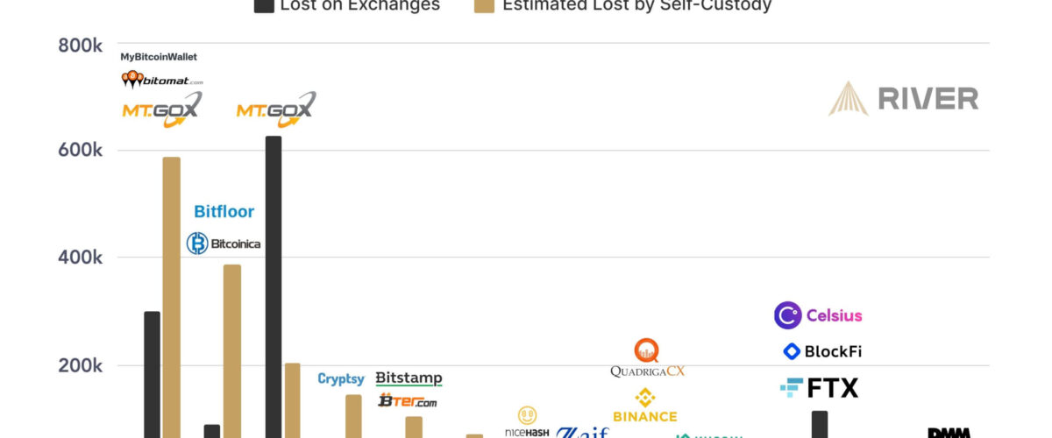Image resolution: width=1052 pixels, height=438 pixels.
Task: Click the QuadrigaCX logo
Action: tap(647, 359)
